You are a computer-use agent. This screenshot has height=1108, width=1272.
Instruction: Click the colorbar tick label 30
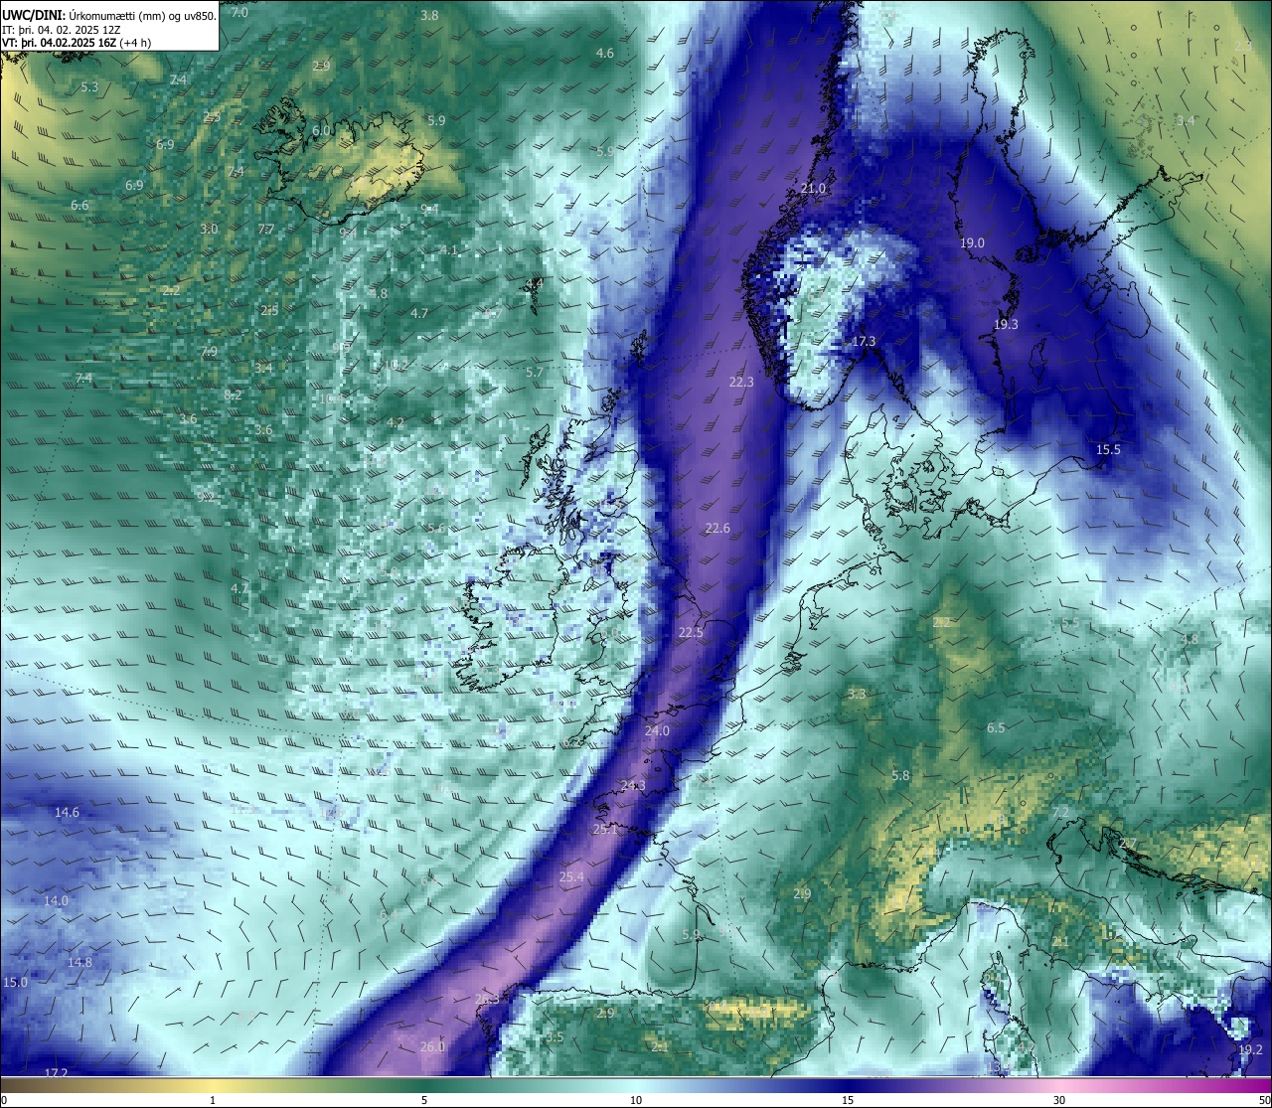[x=1059, y=1100]
